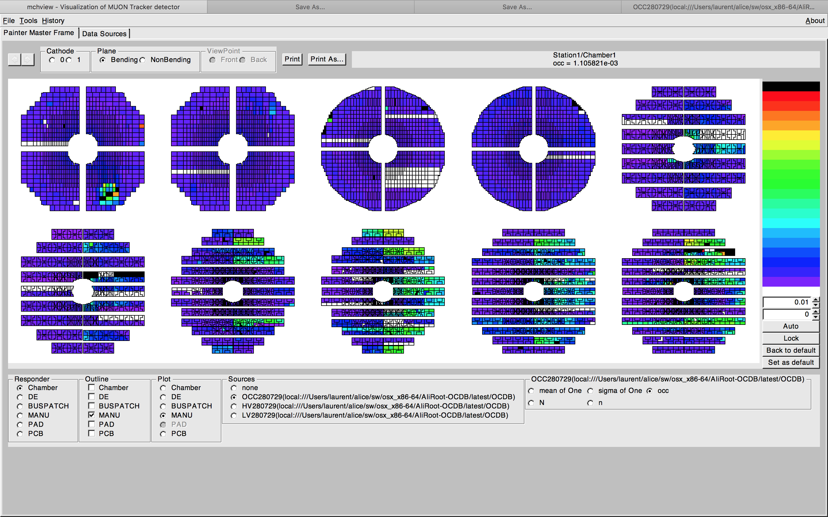Click the Auto range button
Image resolution: width=828 pixels, height=517 pixels.
[x=791, y=326]
